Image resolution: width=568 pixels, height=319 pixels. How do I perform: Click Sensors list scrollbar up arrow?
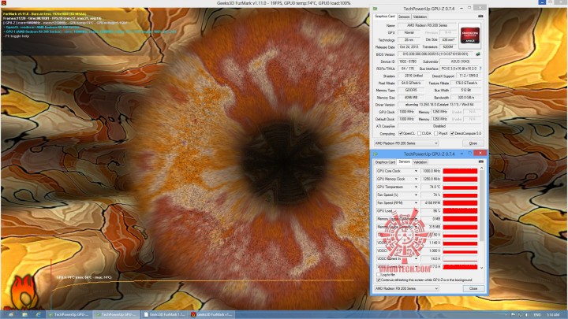(x=481, y=169)
